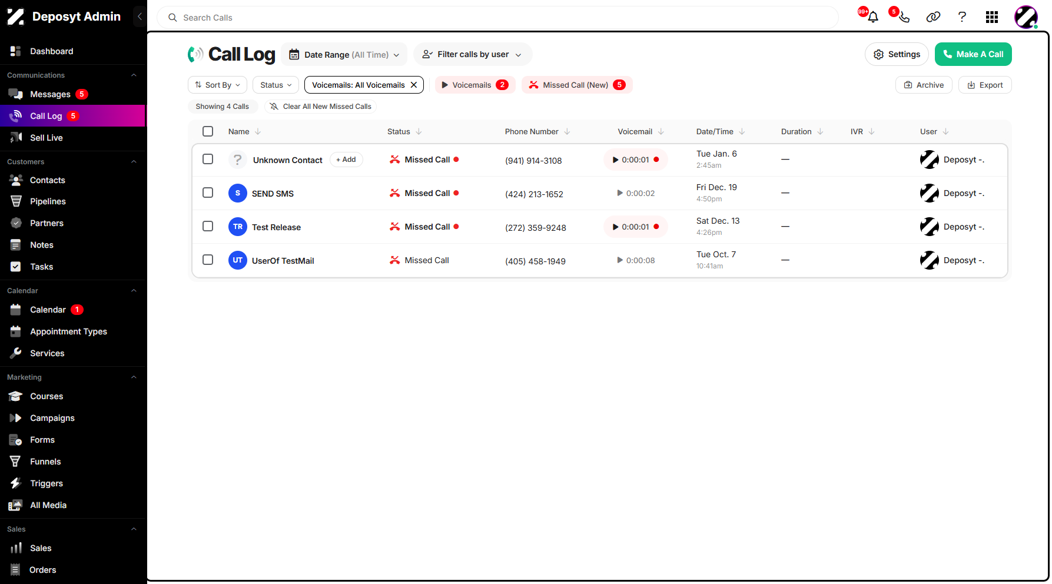
Task: Click the Export button
Action: point(985,85)
